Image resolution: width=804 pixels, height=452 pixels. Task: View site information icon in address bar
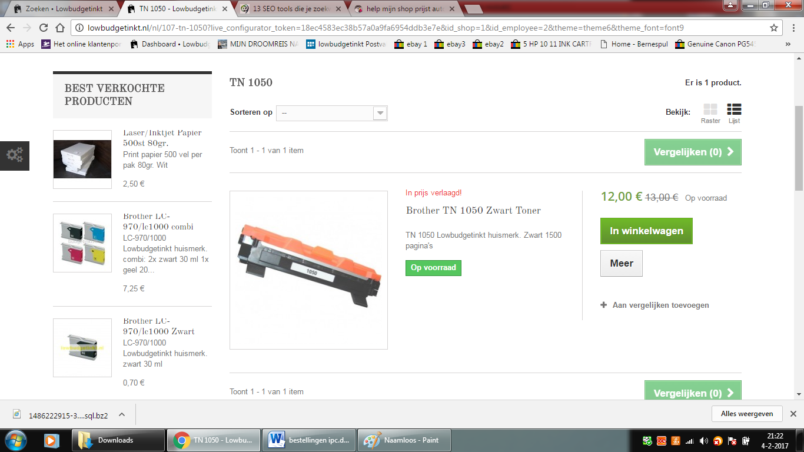click(x=80, y=28)
